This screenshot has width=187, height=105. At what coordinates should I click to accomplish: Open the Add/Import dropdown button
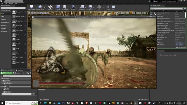6,73
